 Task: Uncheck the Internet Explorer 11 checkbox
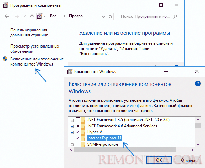coord(78,138)
